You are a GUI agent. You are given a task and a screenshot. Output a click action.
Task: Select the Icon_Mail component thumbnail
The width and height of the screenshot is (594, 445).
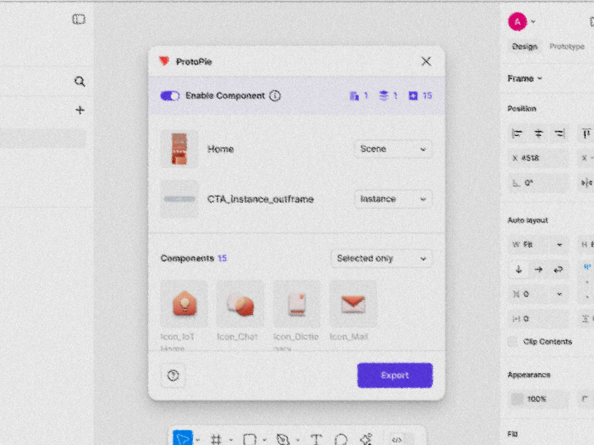[353, 304]
